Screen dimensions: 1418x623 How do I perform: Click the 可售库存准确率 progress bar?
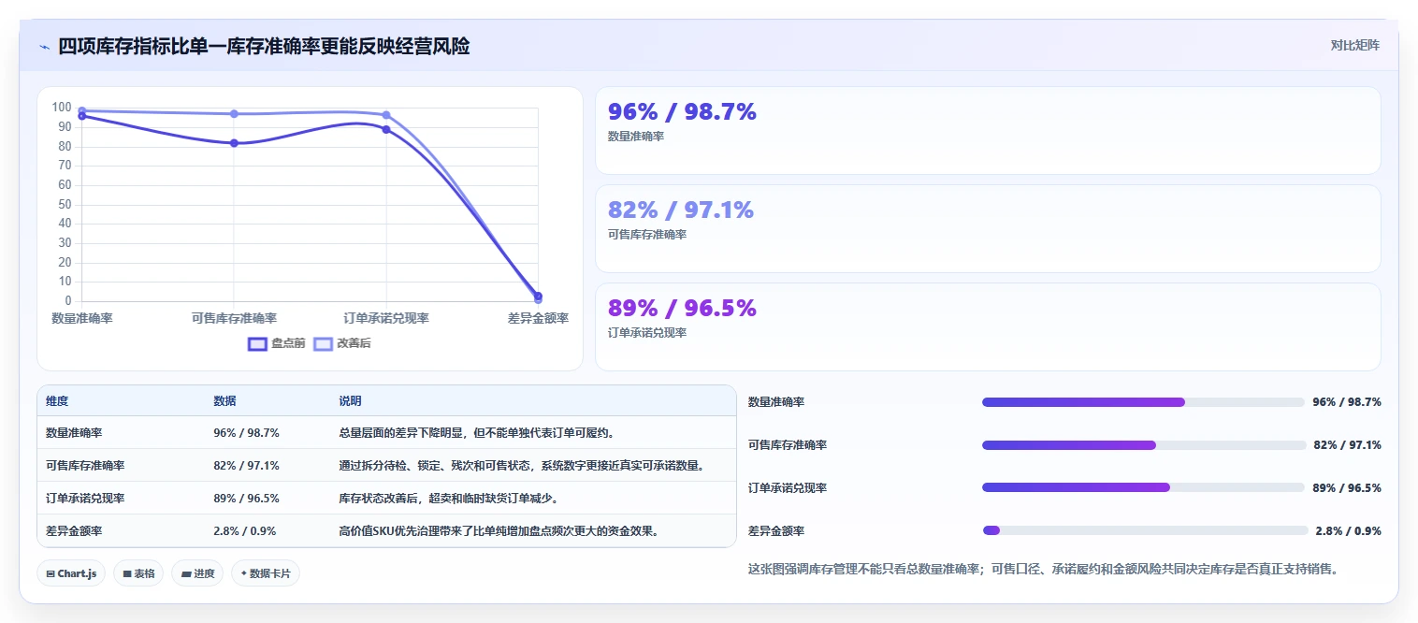click(x=1143, y=445)
